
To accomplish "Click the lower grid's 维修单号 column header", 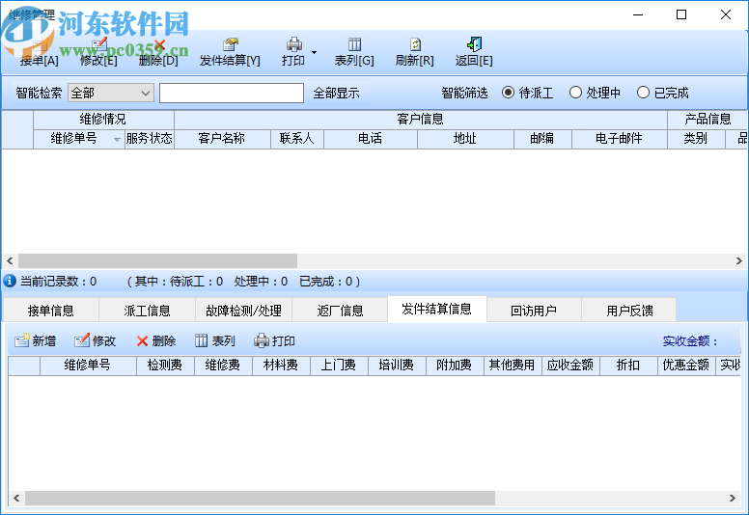I will point(88,366).
